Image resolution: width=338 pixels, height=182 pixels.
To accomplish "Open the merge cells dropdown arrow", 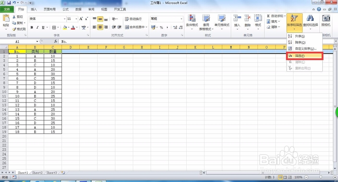I will pyautogui.click(x=146, y=27).
